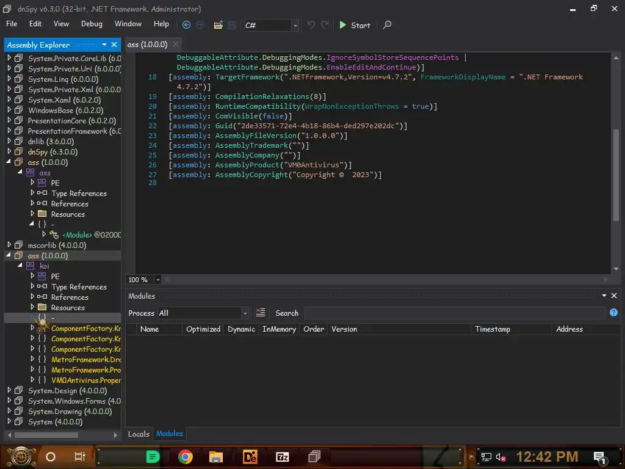625x469 pixels.
Task: Select System.Drawing (4.0.0.0) assembly
Action: coord(70,411)
